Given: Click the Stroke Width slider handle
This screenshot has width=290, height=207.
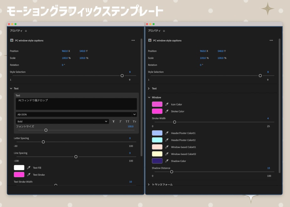Looking at the screenshot, I should [175, 122].
